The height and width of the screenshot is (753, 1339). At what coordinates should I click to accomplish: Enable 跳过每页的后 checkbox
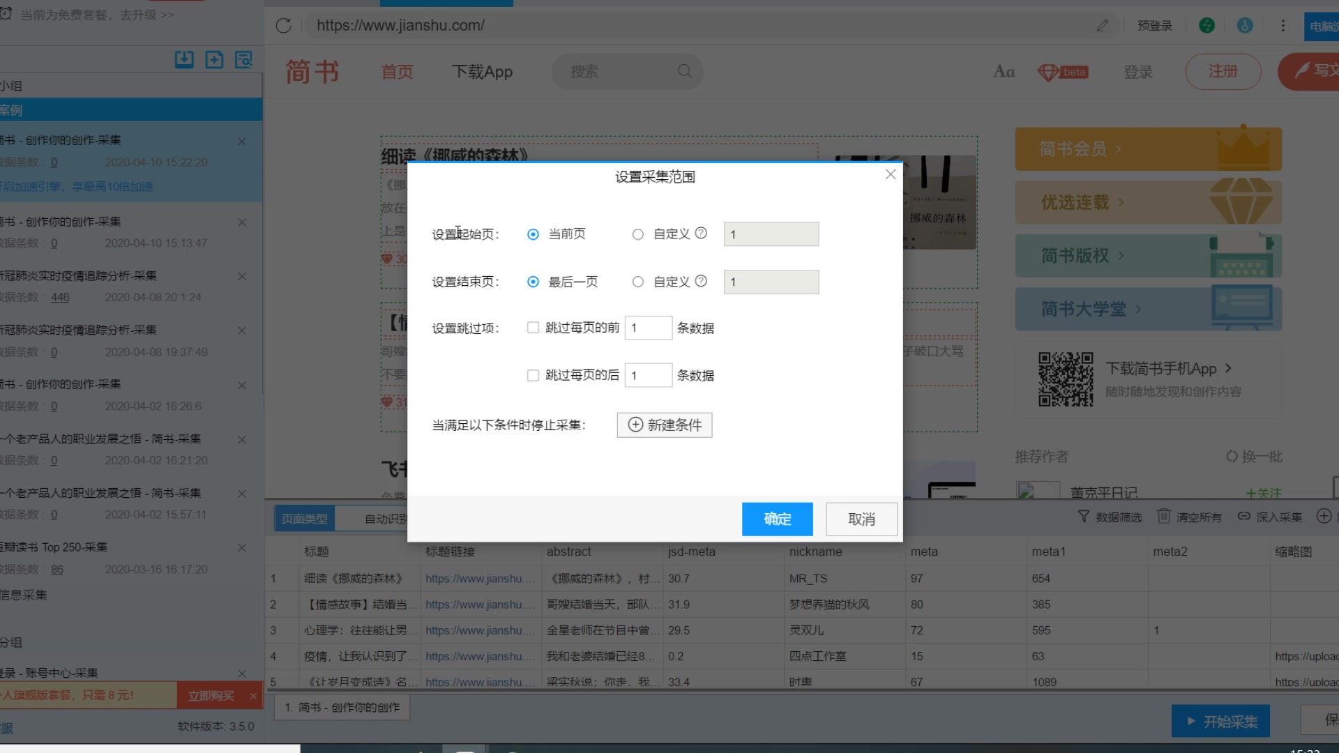click(533, 375)
